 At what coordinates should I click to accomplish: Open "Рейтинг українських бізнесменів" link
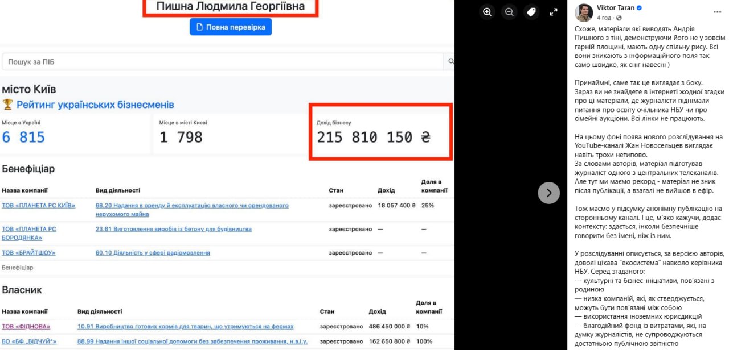click(x=95, y=105)
